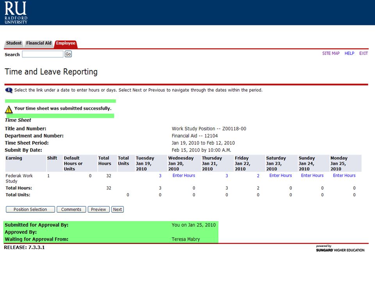375x281 pixels.
Task: Click the time sheet submitted successfully message
Action: click(62, 108)
